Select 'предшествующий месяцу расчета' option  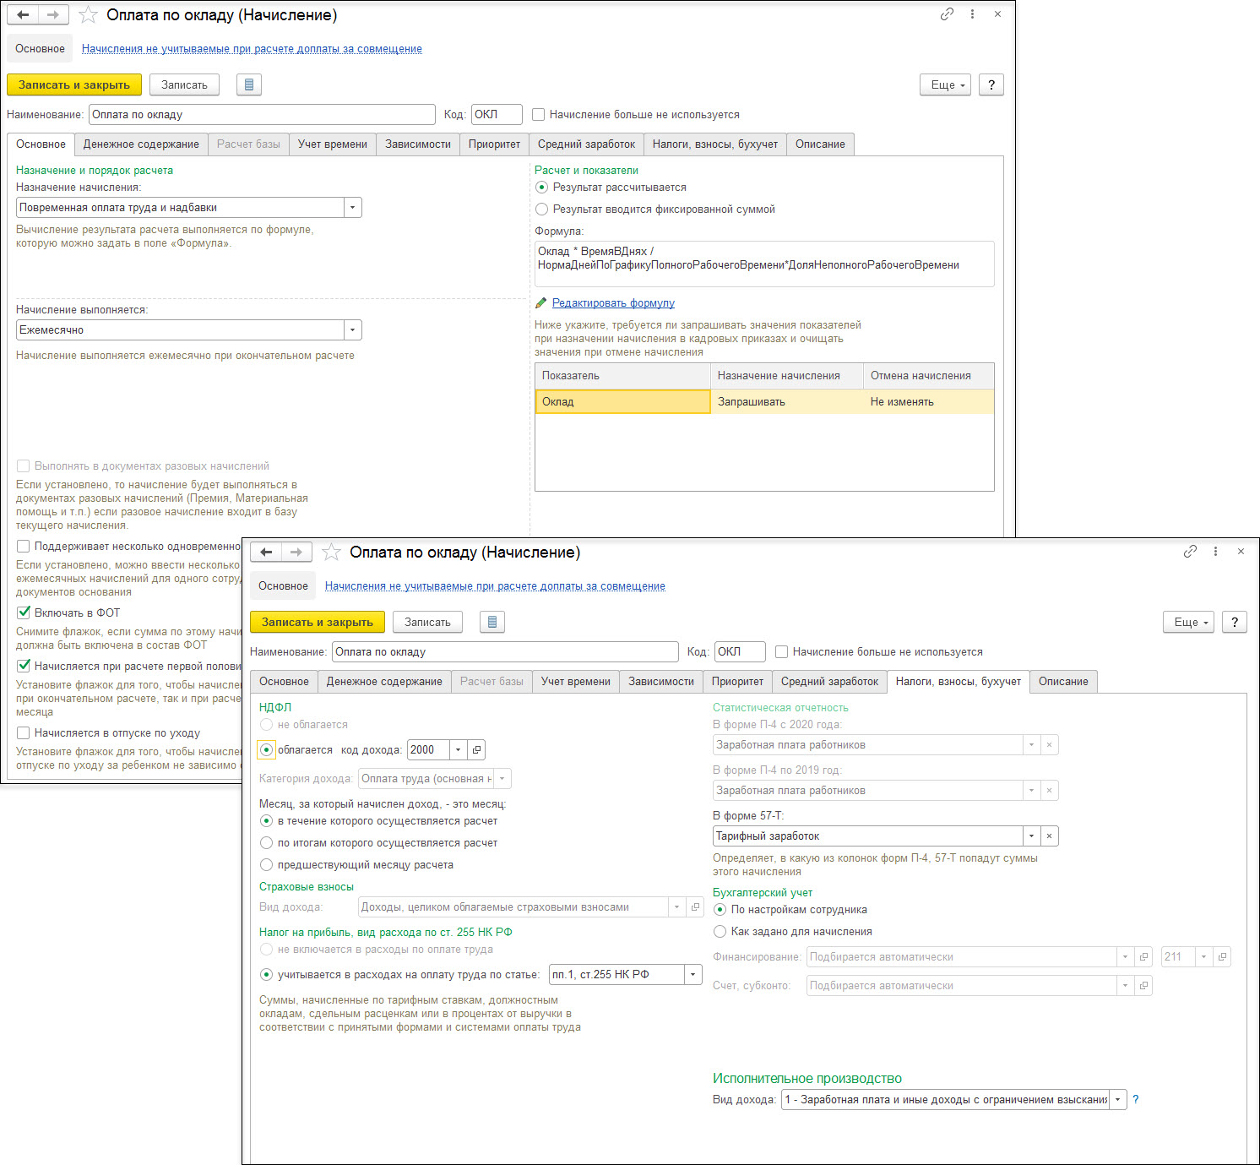point(267,865)
